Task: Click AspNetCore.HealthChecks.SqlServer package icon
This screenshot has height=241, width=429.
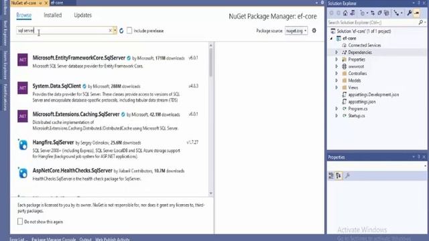Action: (x=23, y=173)
